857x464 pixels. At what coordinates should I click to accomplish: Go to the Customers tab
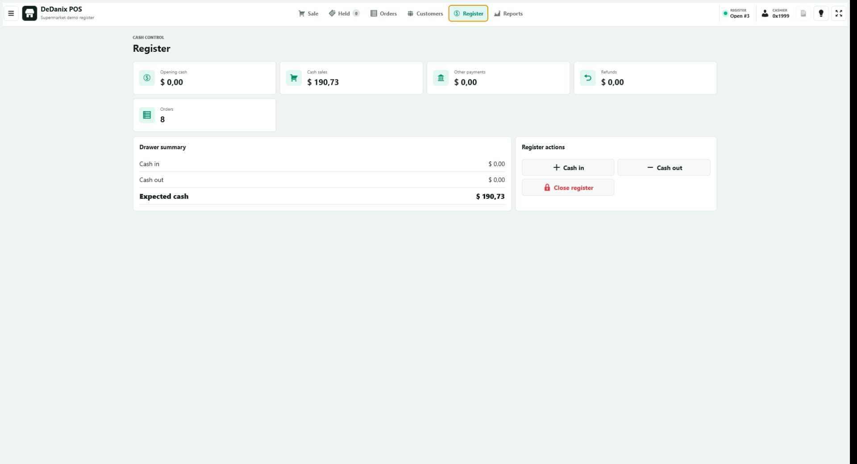pos(425,13)
